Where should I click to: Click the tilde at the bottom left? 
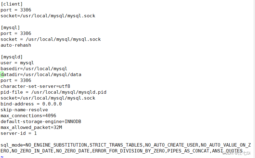coord(2,156)
